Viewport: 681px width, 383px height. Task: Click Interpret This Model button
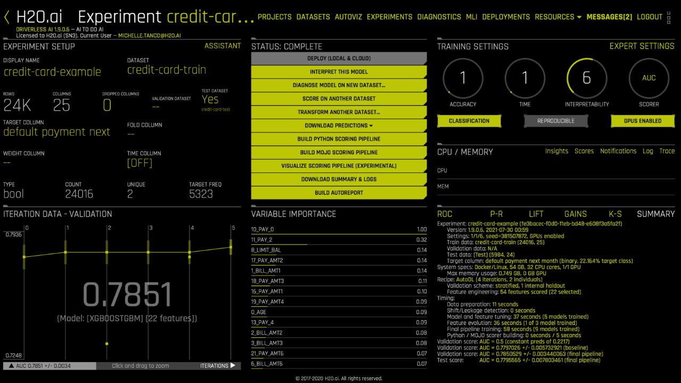(x=339, y=72)
